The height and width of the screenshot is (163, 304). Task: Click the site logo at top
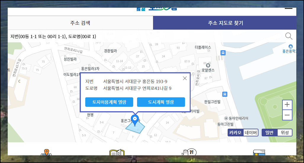tap(157, 9)
